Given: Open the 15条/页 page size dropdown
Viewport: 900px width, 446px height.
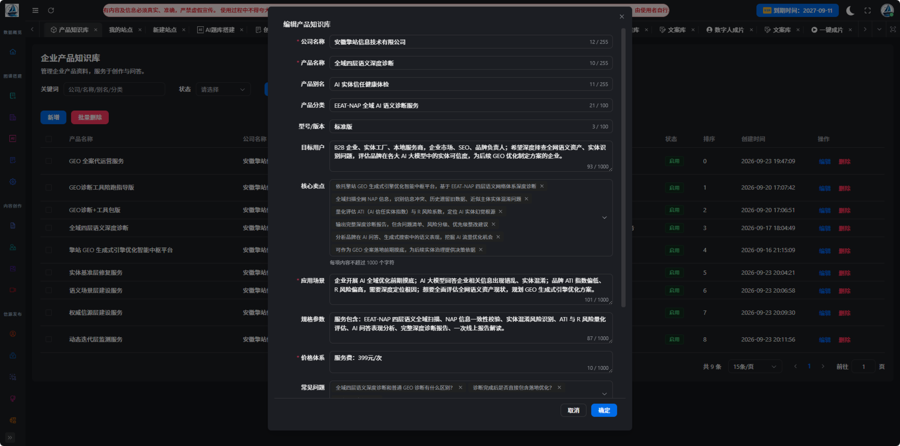Looking at the screenshot, I should 755,367.
